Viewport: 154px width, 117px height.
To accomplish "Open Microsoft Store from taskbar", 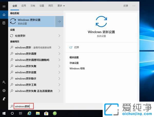I will (x=46, y=113).
